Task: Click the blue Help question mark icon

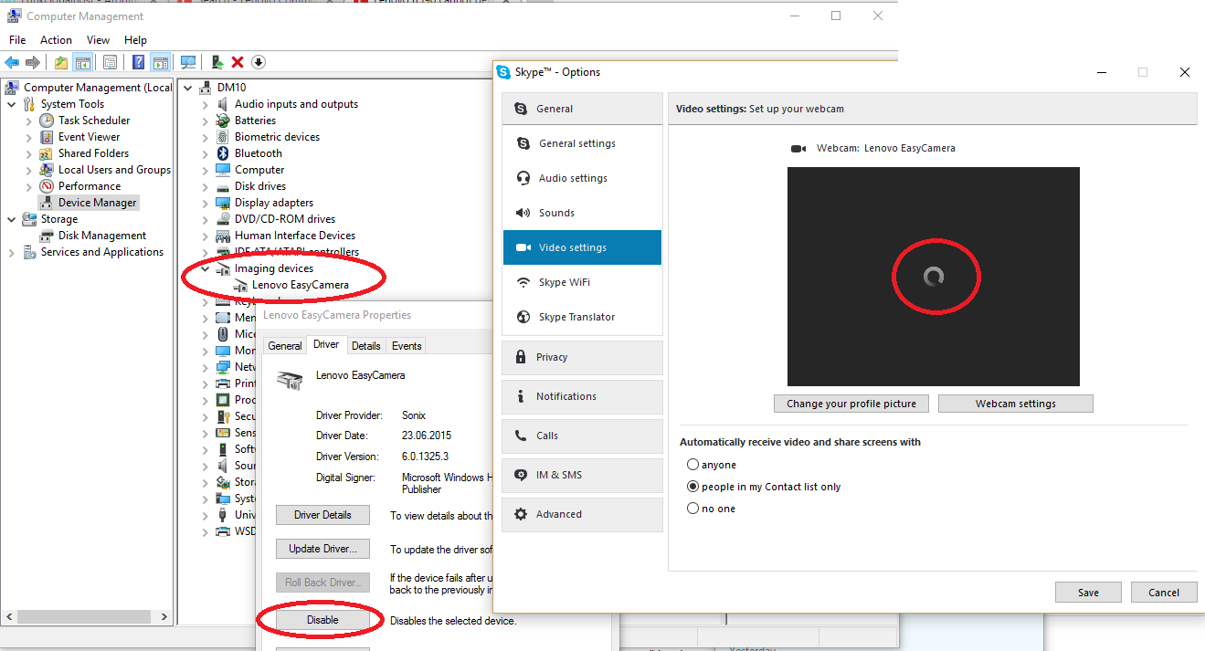Action: [x=138, y=62]
